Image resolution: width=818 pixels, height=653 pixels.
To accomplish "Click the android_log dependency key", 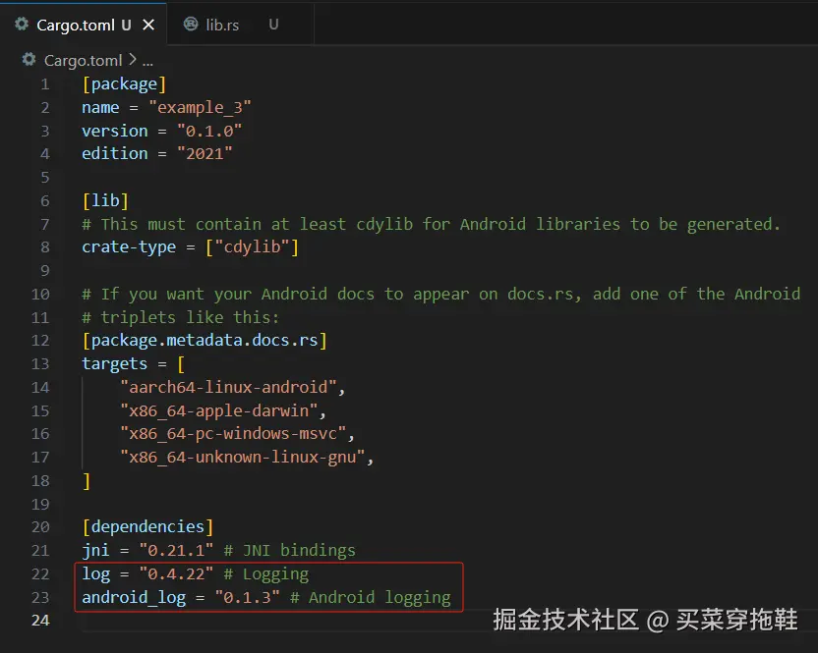I will 134,597.
